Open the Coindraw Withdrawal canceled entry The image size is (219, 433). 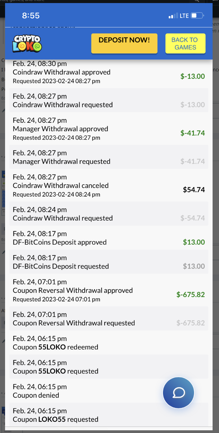click(61, 186)
